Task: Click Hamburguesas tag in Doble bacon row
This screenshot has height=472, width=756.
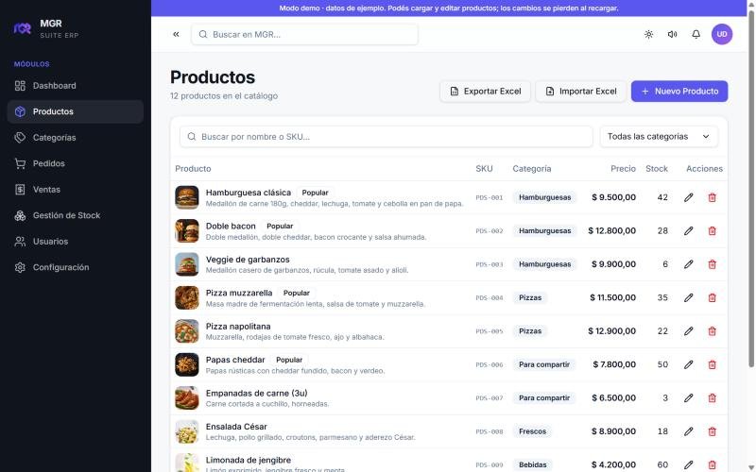Action: [545, 231]
